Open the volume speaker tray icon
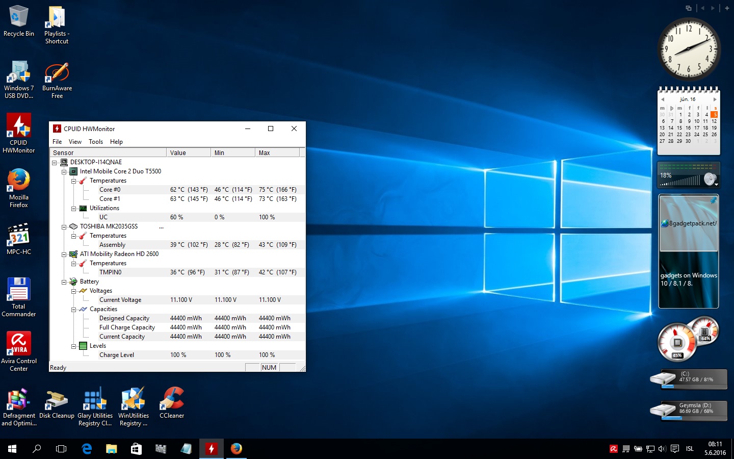The image size is (734, 459). pyautogui.click(x=662, y=449)
